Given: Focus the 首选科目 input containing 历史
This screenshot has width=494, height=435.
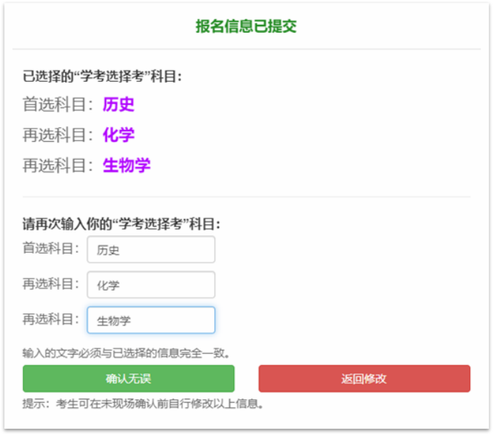Looking at the screenshot, I should [x=151, y=250].
